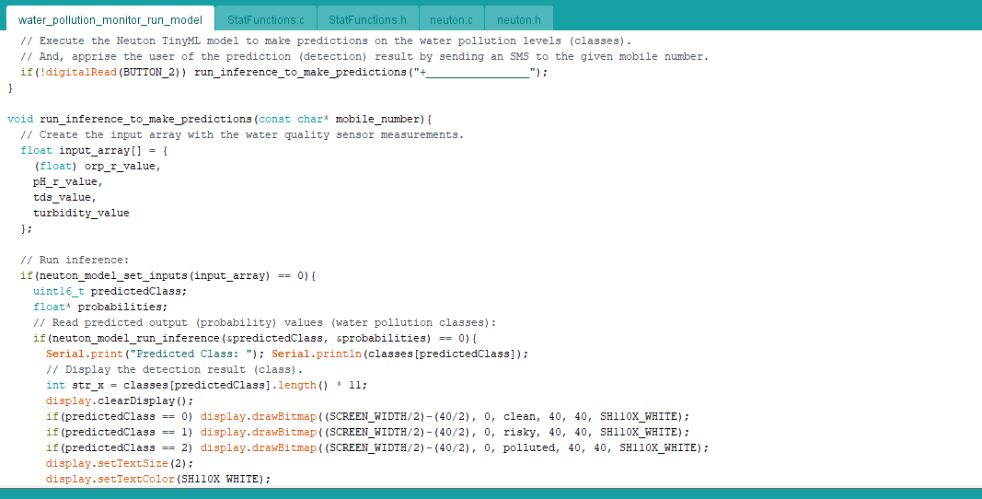The width and height of the screenshot is (982, 499).
Task: Click the display.setTextSize(2) line
Action: [x=120, y=463]
